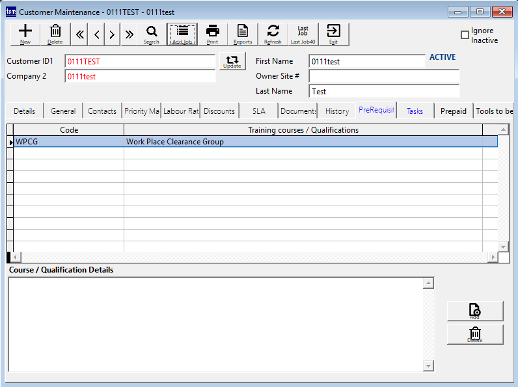Select the WPCG row in grid
The width and height of the screenshot is (518, 387).
tap(69, 142)
